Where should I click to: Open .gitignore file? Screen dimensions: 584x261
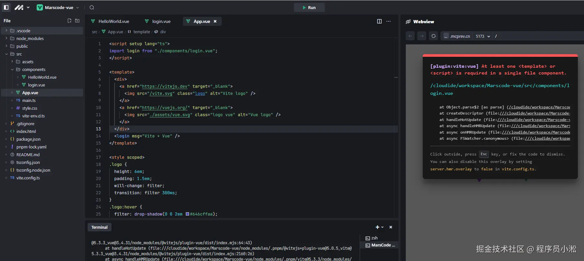pos(42,124)
